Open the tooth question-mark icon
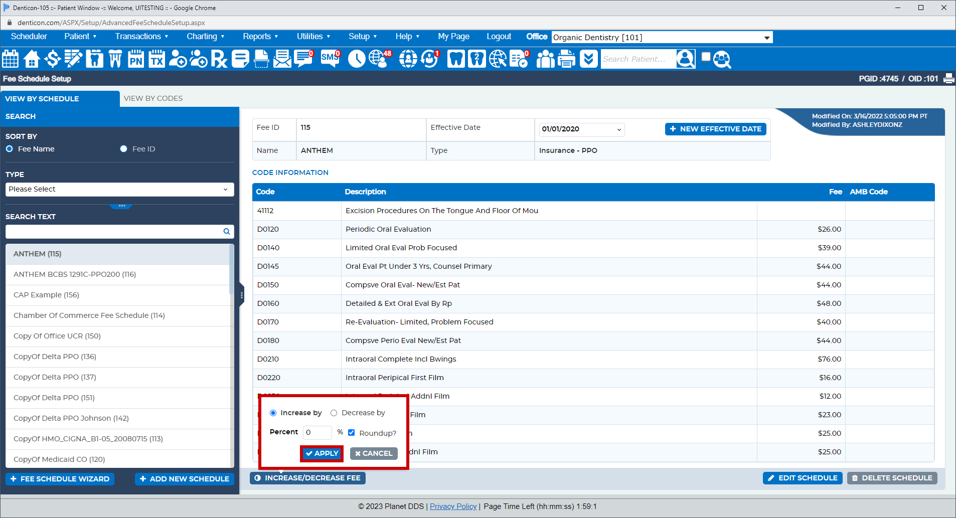Image resolution: width=956 pixels, height=518 pixels. (x=476, y=59)
